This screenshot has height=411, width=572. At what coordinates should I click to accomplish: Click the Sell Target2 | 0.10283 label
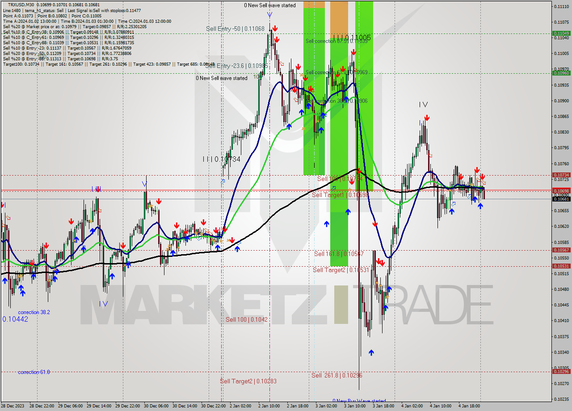coord(248,381)
